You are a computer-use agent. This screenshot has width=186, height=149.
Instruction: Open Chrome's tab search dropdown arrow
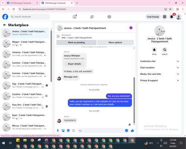(x=3, y=3)
